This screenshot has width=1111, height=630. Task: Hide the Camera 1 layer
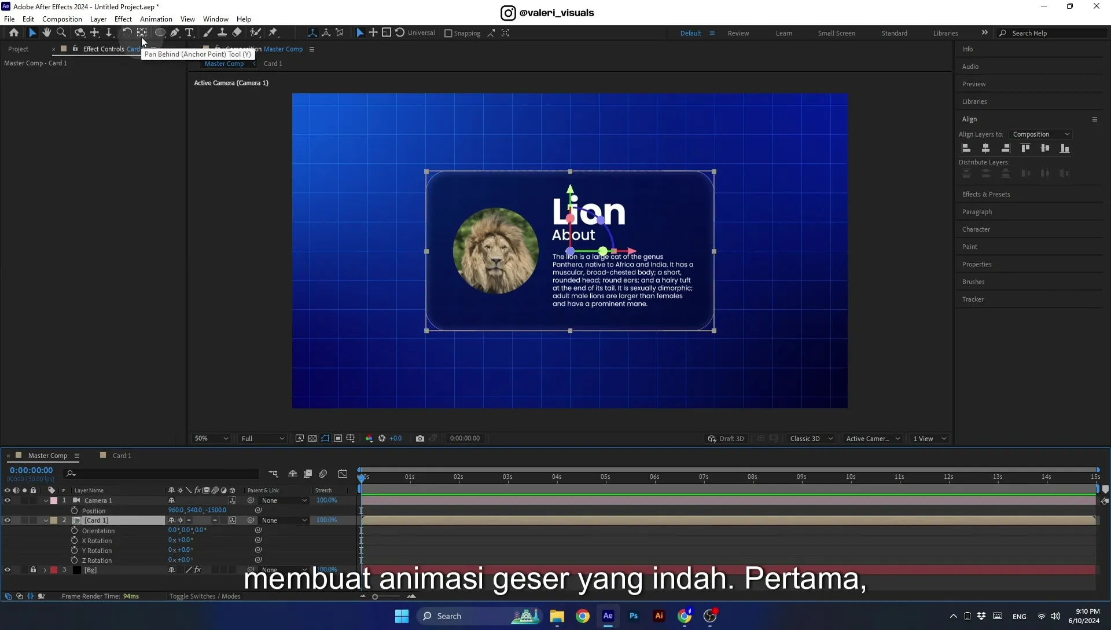8,500
